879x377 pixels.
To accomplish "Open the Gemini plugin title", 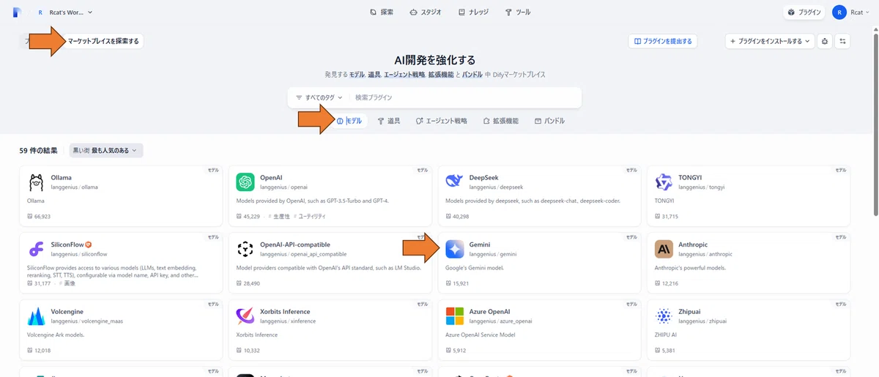I will 480,245.
